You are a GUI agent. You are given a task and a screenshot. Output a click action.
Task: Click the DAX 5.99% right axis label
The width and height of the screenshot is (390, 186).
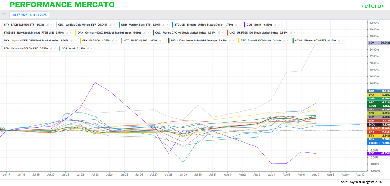379,95
